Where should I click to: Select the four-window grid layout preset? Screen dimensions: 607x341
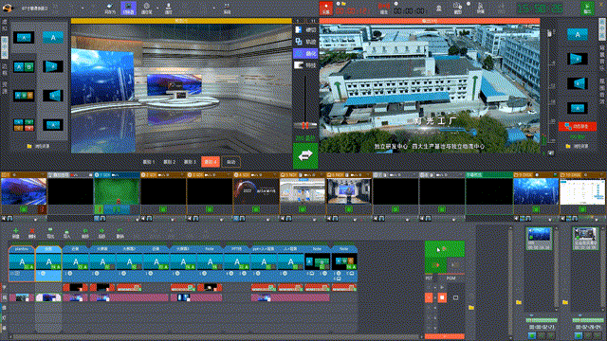24,125
